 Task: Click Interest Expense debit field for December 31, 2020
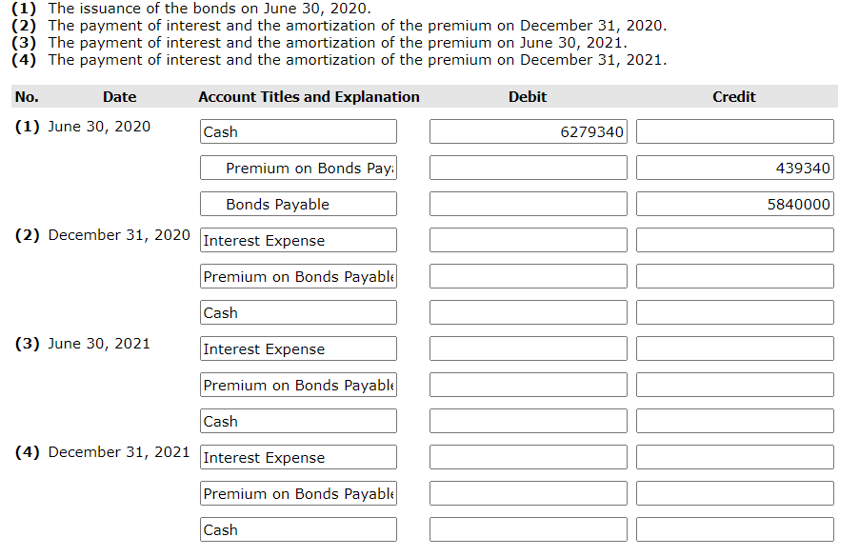coord(529,240)
